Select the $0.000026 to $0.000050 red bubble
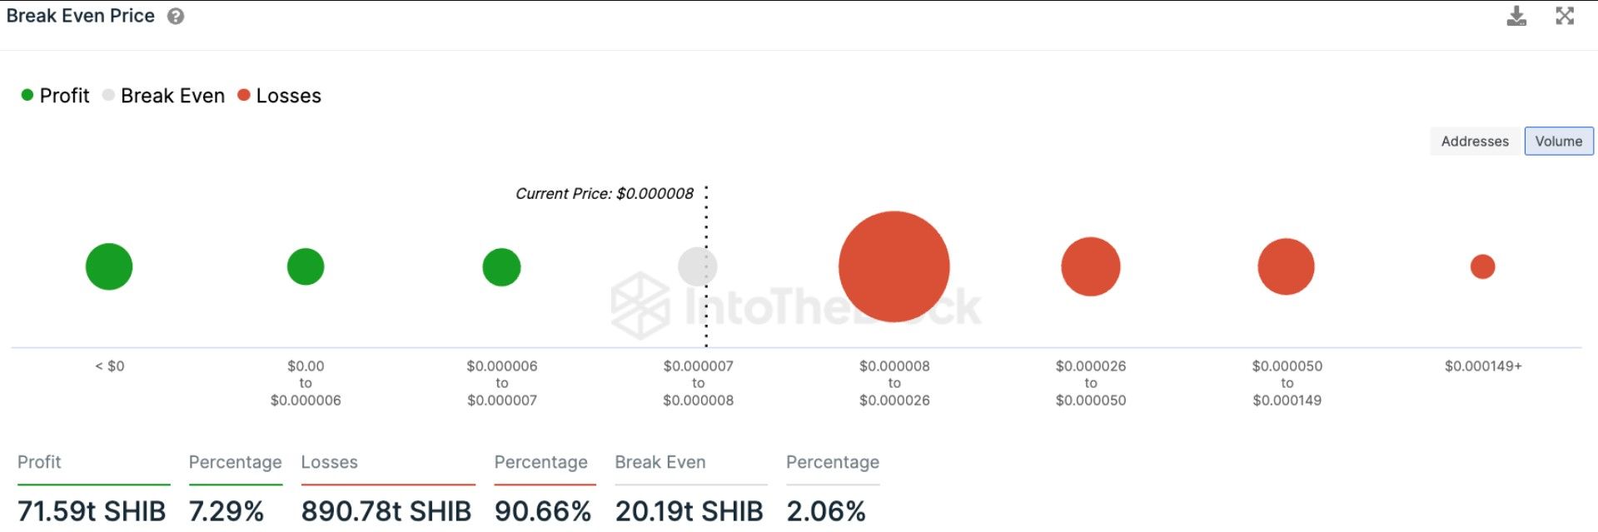The height and width of the screenshot is (532, 1598). pos(1091,266)
